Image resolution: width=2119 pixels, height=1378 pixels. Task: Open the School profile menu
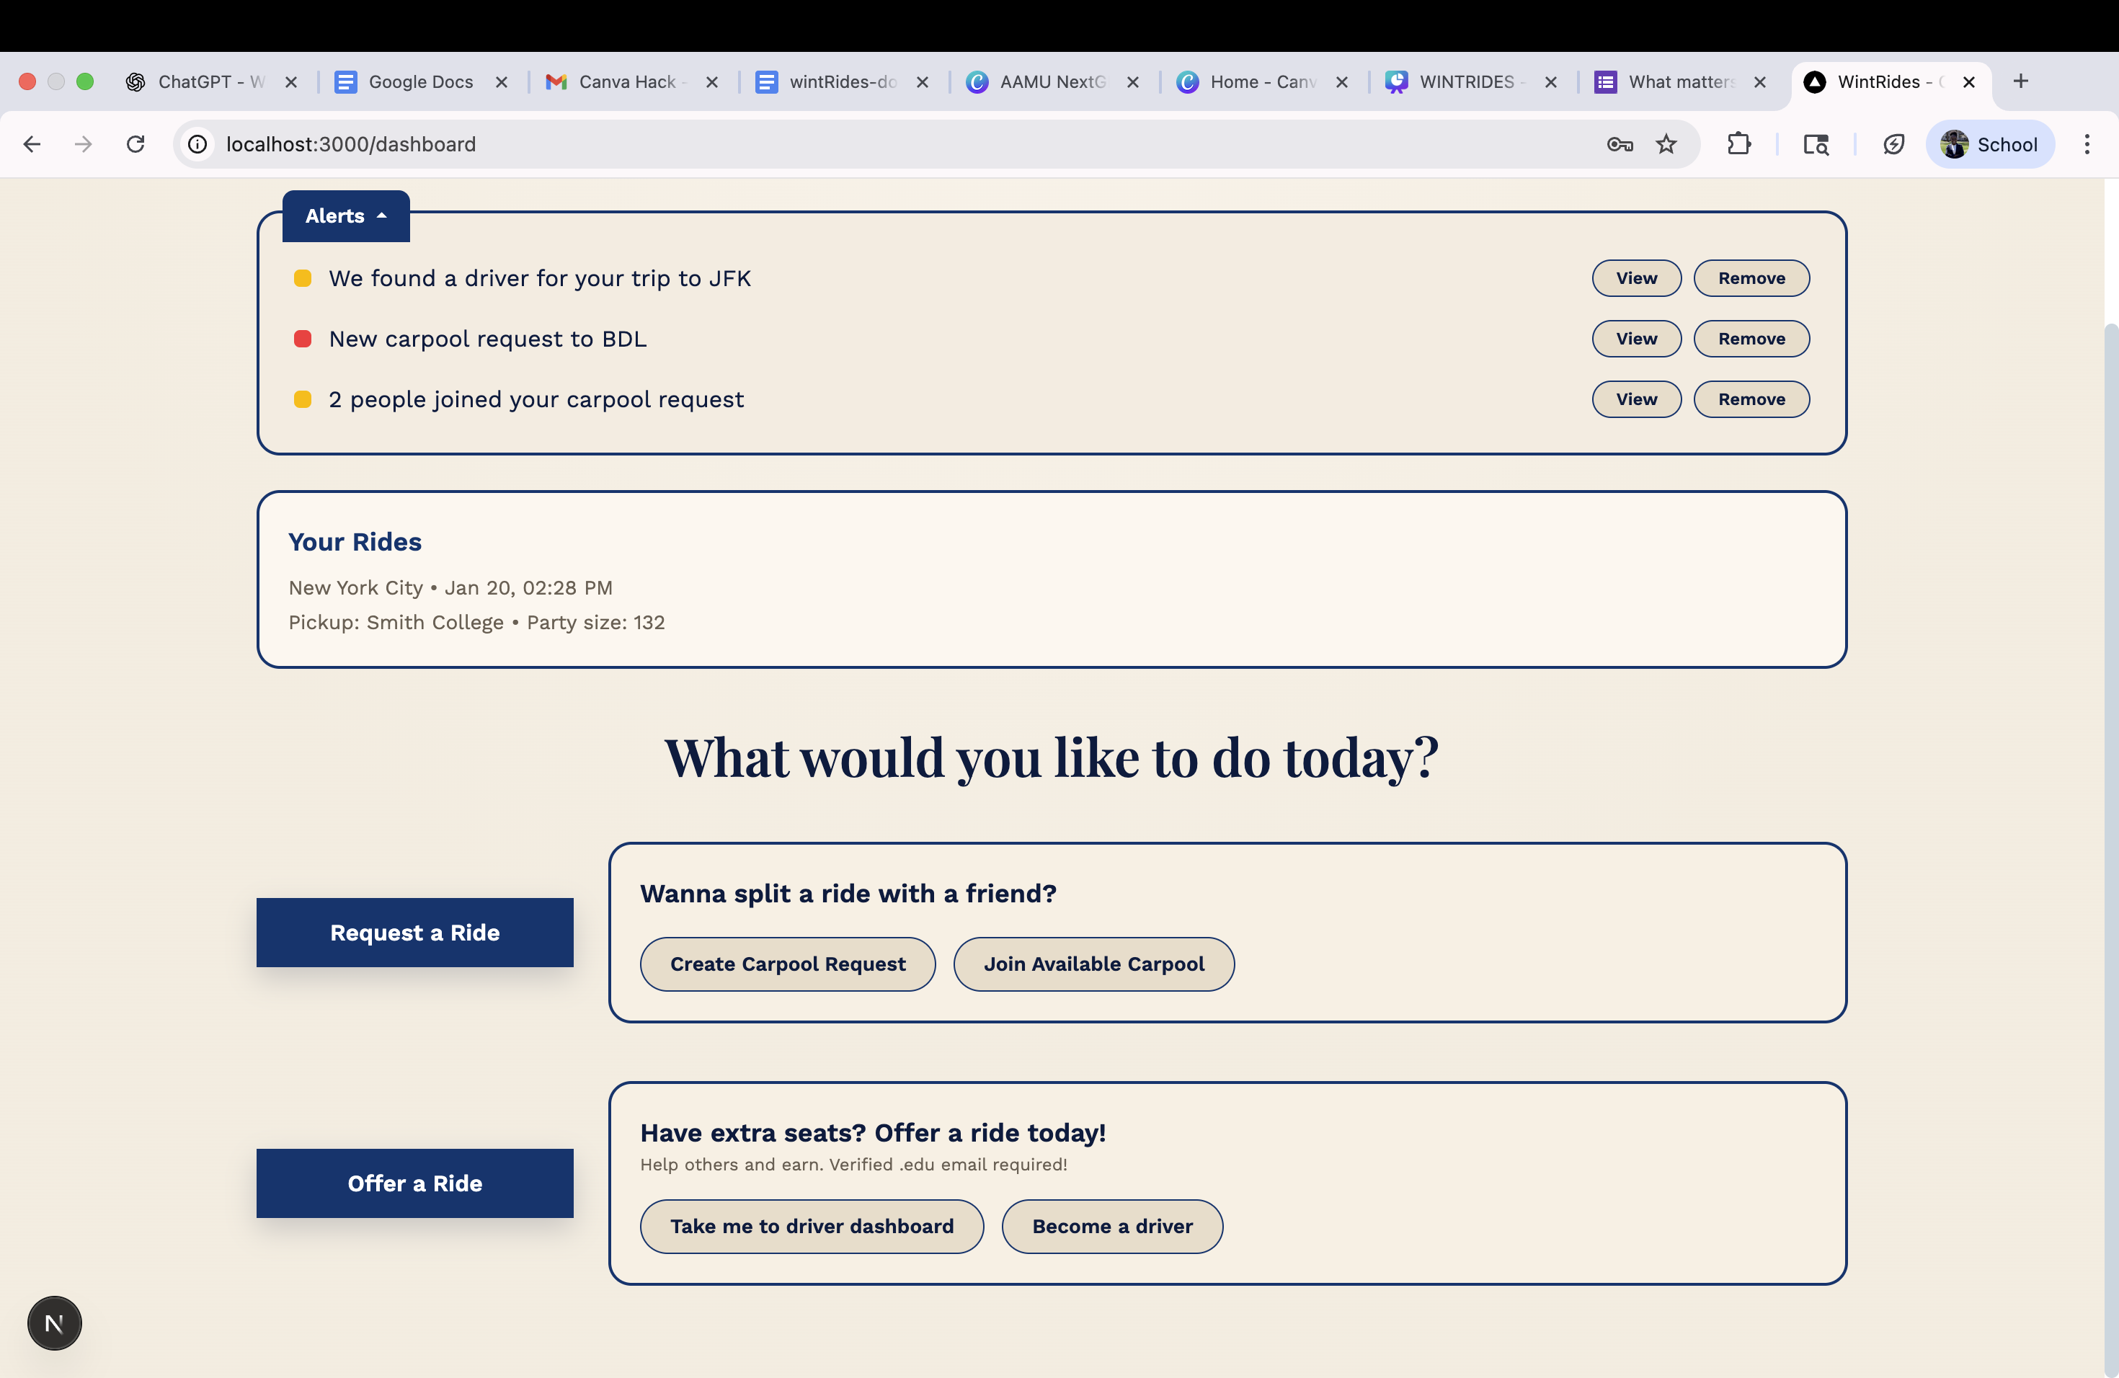click(x=1989, y=144)
